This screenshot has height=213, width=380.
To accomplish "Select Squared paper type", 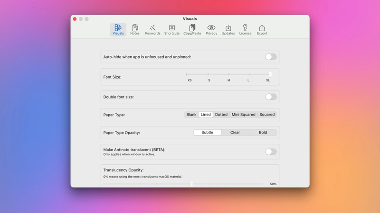I will pyautogui.click(x=267, y=115).
